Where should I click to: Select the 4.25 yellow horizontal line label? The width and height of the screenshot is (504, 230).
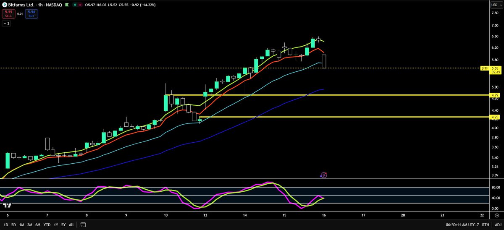coord(495,117)
